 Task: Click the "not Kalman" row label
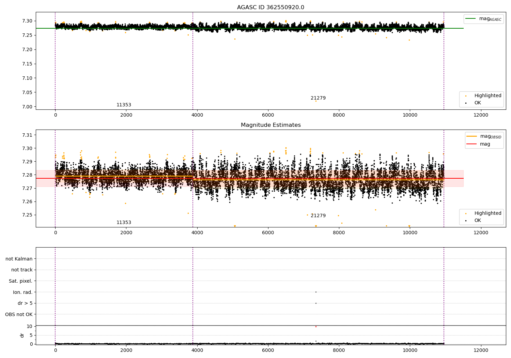click(x=19, y=259)
